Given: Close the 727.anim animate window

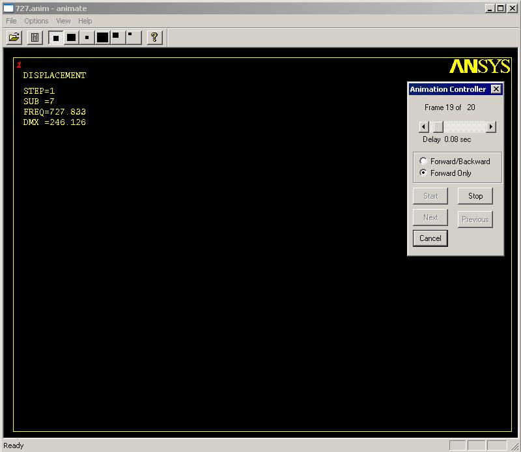Looking at the screenshot, I should tap(513, 8).
